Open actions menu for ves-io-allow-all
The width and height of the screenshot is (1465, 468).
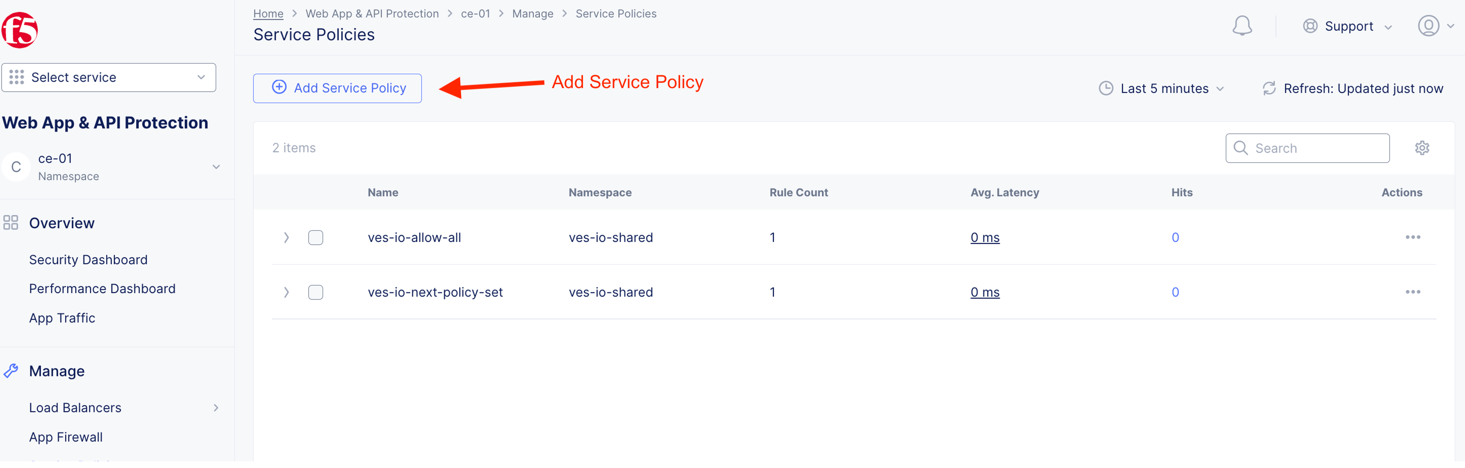point(1412,237)
